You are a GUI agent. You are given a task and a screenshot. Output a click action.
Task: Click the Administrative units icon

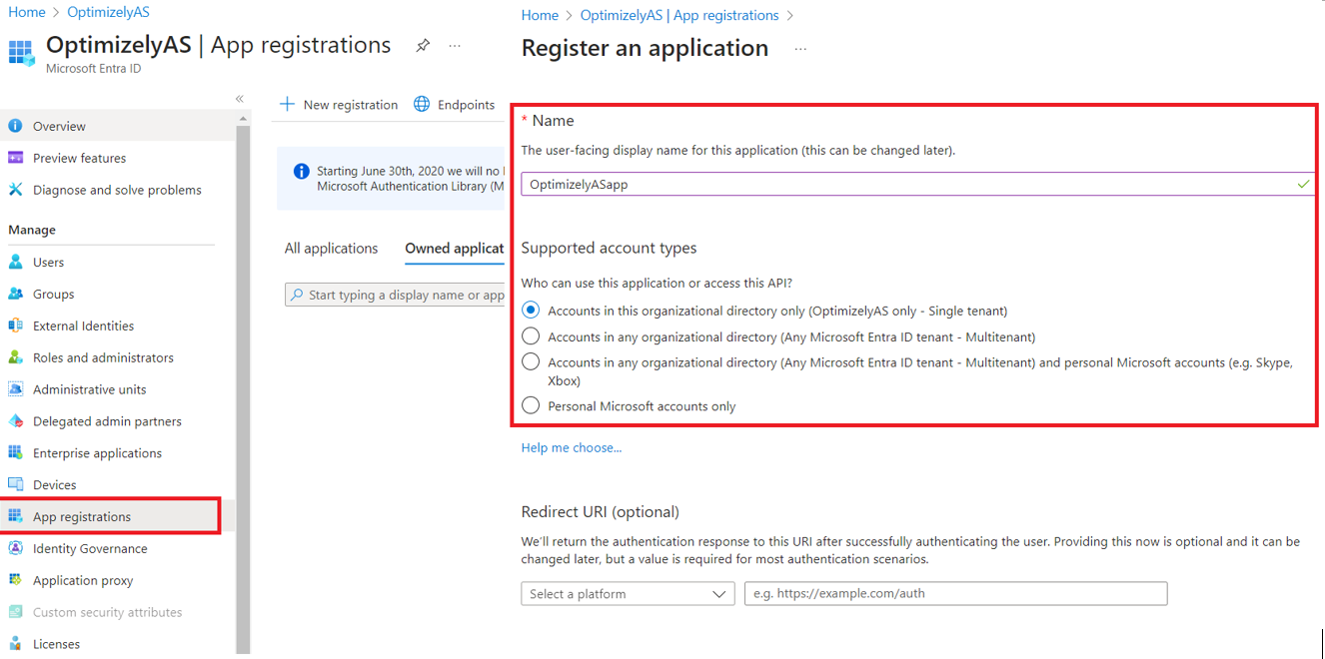tap(15, 389)
